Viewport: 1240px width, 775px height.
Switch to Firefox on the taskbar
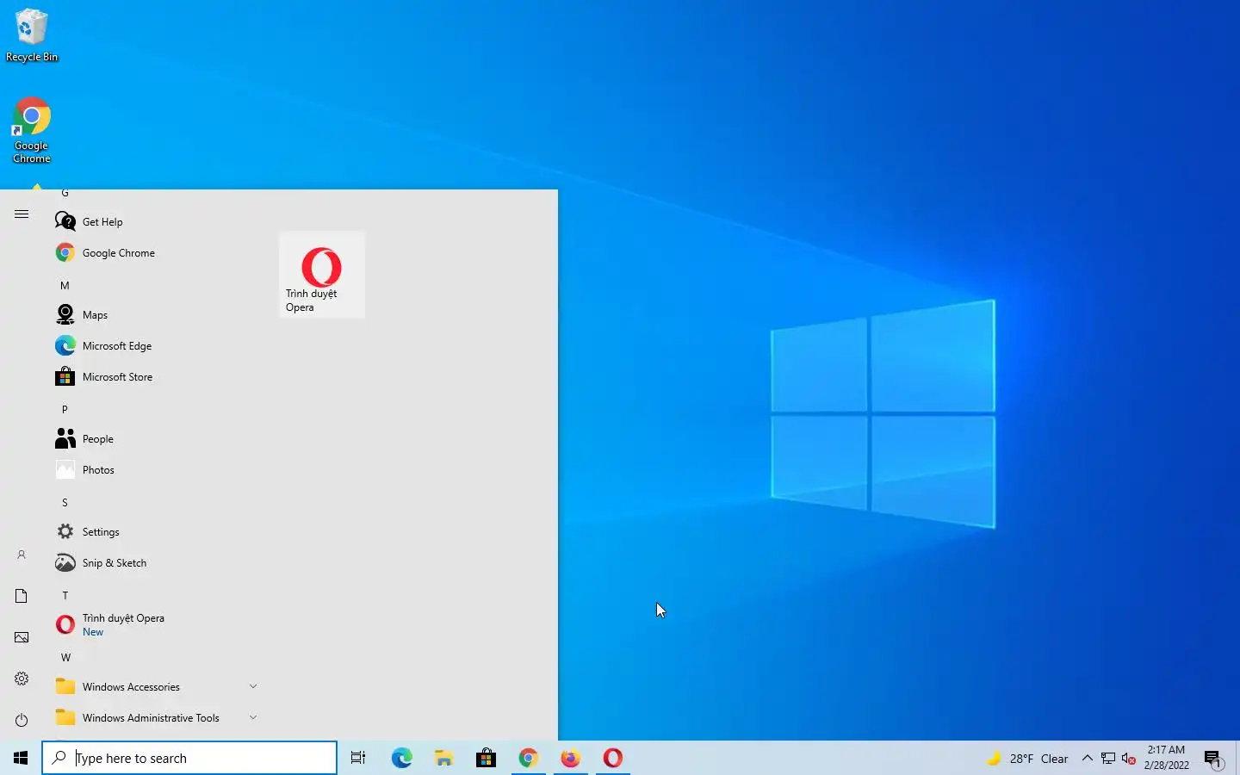pos(570,758)
